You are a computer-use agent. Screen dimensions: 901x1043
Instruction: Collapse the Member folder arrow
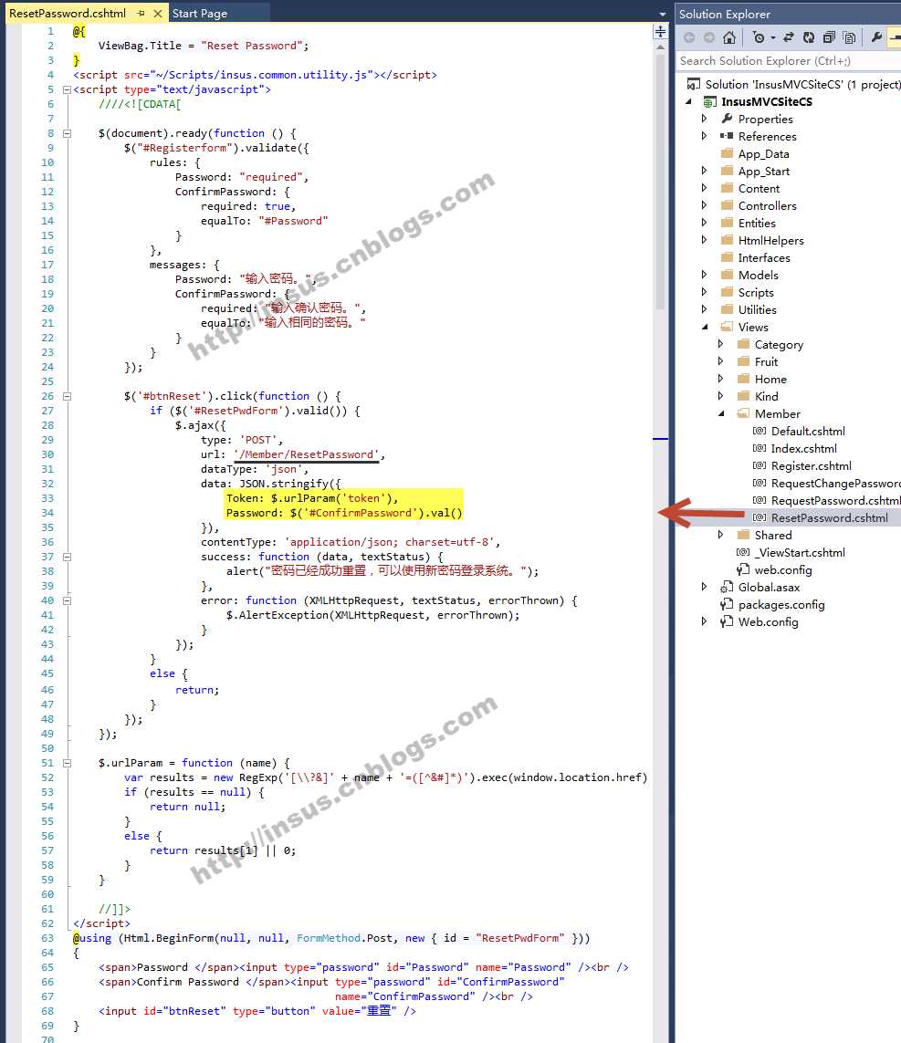point(721,413)
